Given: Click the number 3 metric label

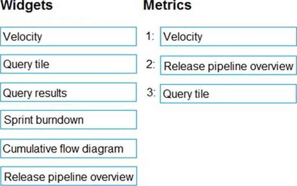Looking at the screenshot, I should point(151,93).
